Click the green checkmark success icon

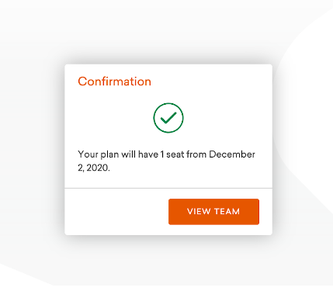click(x=168, y=118)
